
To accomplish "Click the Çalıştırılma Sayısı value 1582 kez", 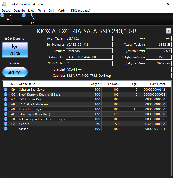I will tap(159, 57).
